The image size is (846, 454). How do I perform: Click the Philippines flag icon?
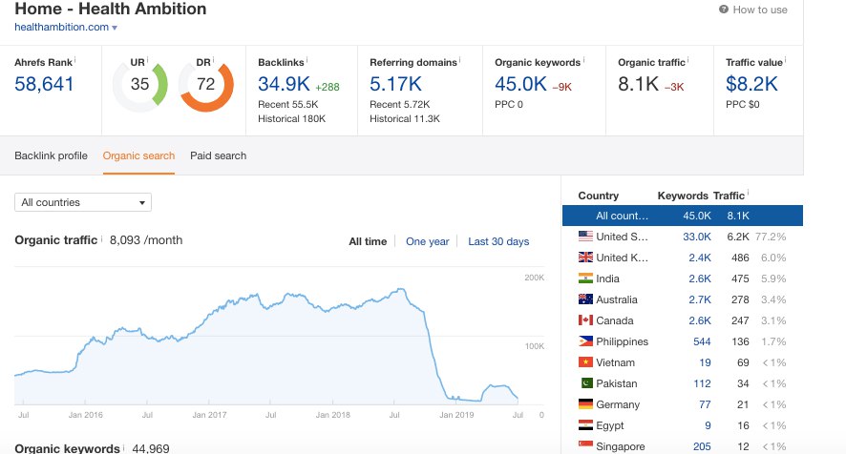[585, 341]
